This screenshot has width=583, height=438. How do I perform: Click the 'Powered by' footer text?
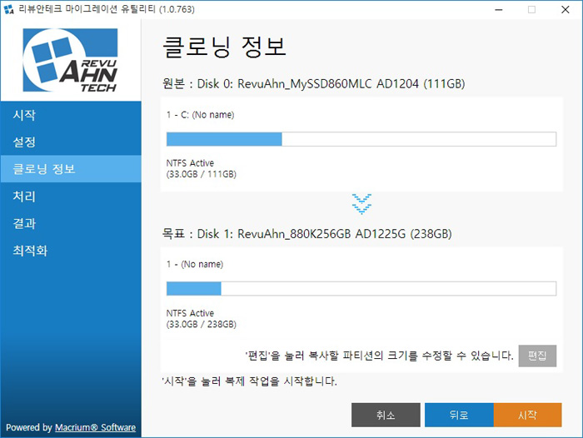pyautogui.click(x=29, y=427)
